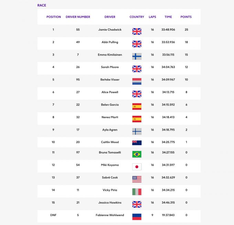Image resolution: width=234 pixels, height=225 pixels.
Task: Click the POINTS column header
Action: [186, 17]
